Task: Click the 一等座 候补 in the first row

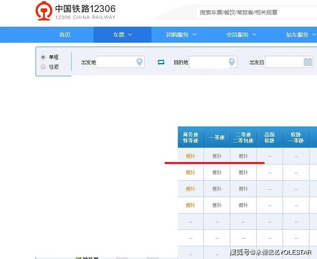Action: (x=217, y=156)
